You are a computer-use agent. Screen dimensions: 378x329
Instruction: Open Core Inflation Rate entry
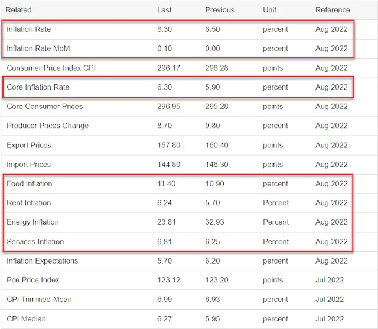pos(38,87)
